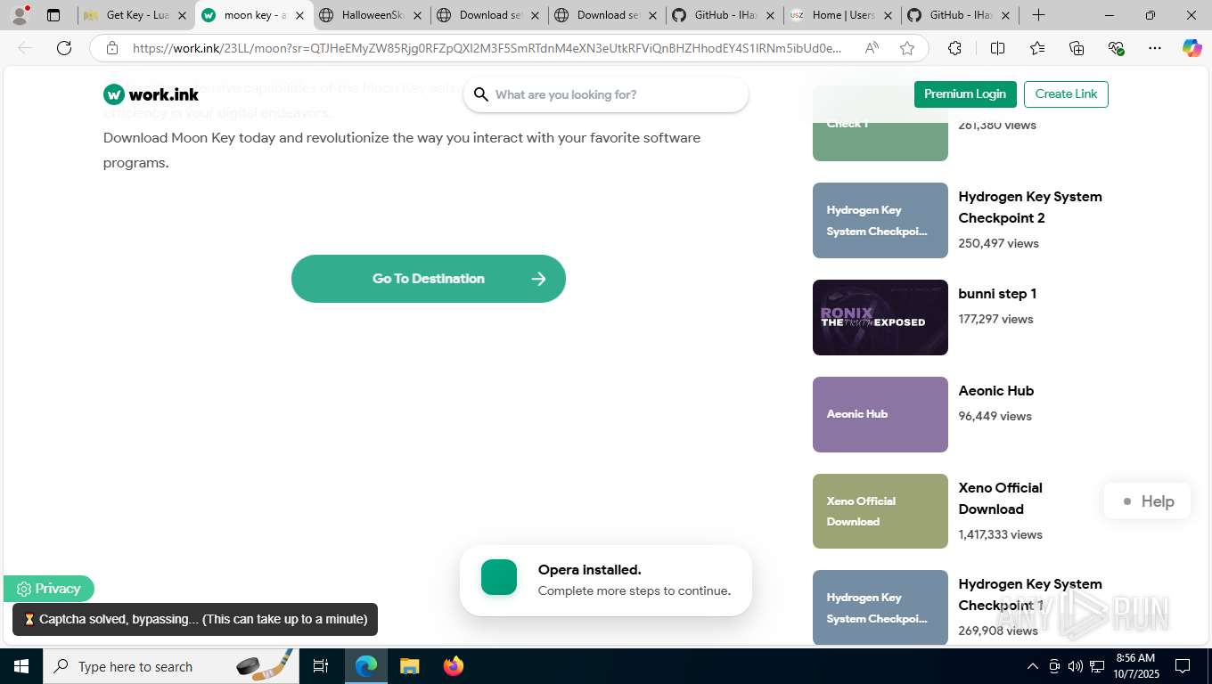Open the Collections icon
This screenshot has height=684, width=1212.
tap(1077, 48)
